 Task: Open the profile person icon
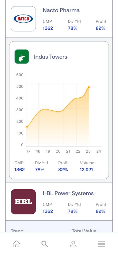[x=73, y=244]
